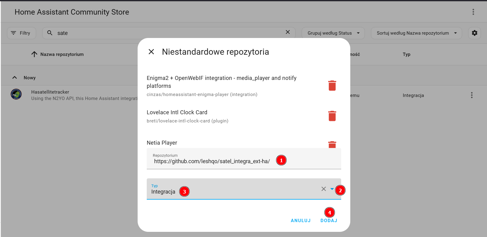This screenshot has height=237, width=487.
Task: Click the ANULUJ button
Action: click(300, 221)
